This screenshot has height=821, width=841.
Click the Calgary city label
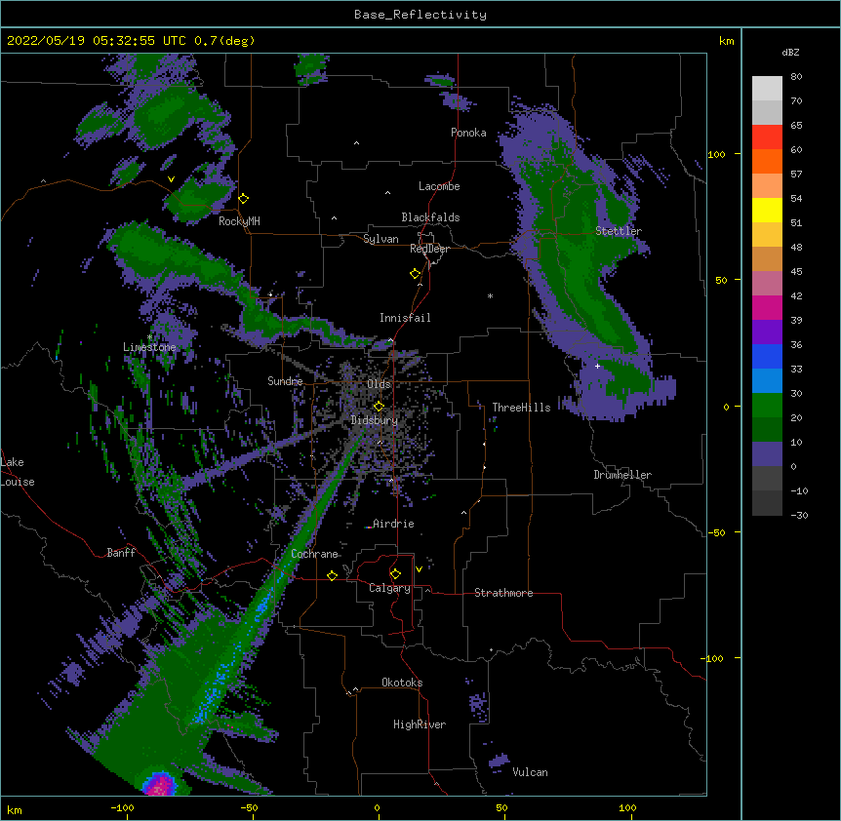(389, 588)
